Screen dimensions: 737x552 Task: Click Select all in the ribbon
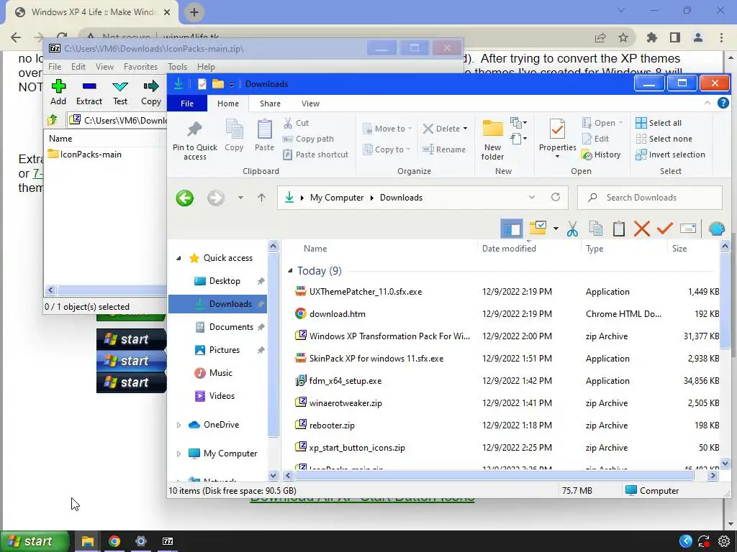pyautogui.click(x=658, y=123)
